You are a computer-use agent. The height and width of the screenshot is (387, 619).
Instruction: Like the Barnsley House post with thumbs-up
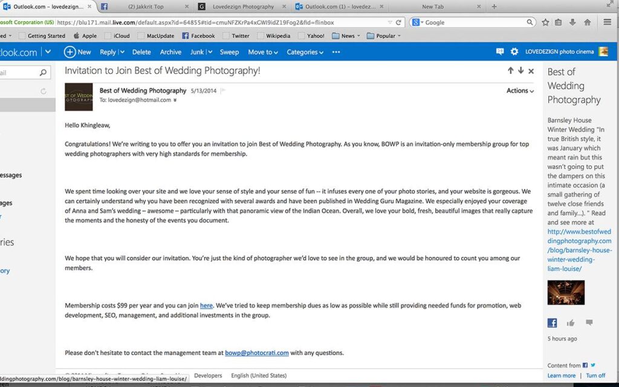[571, 323]
